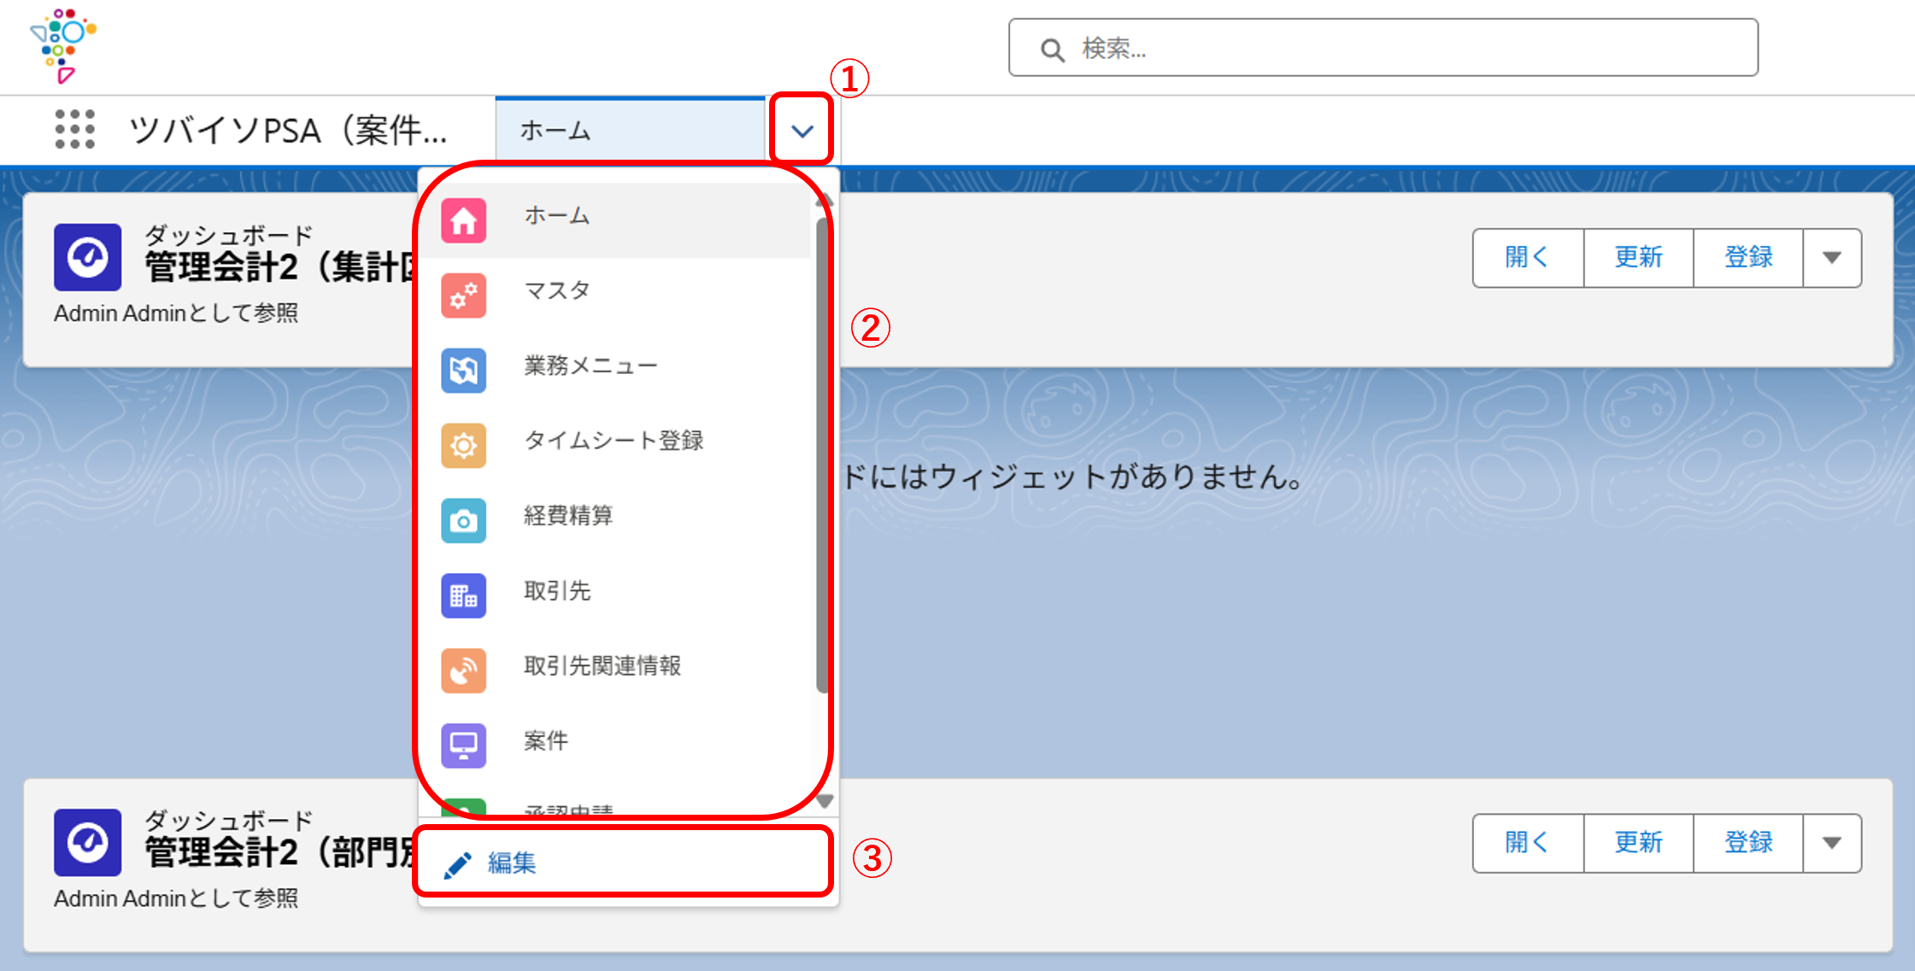Click 開く on the first dashboard
Image resolution: width=1915 pixels, height=971 pixels.
click(1528, 257)
